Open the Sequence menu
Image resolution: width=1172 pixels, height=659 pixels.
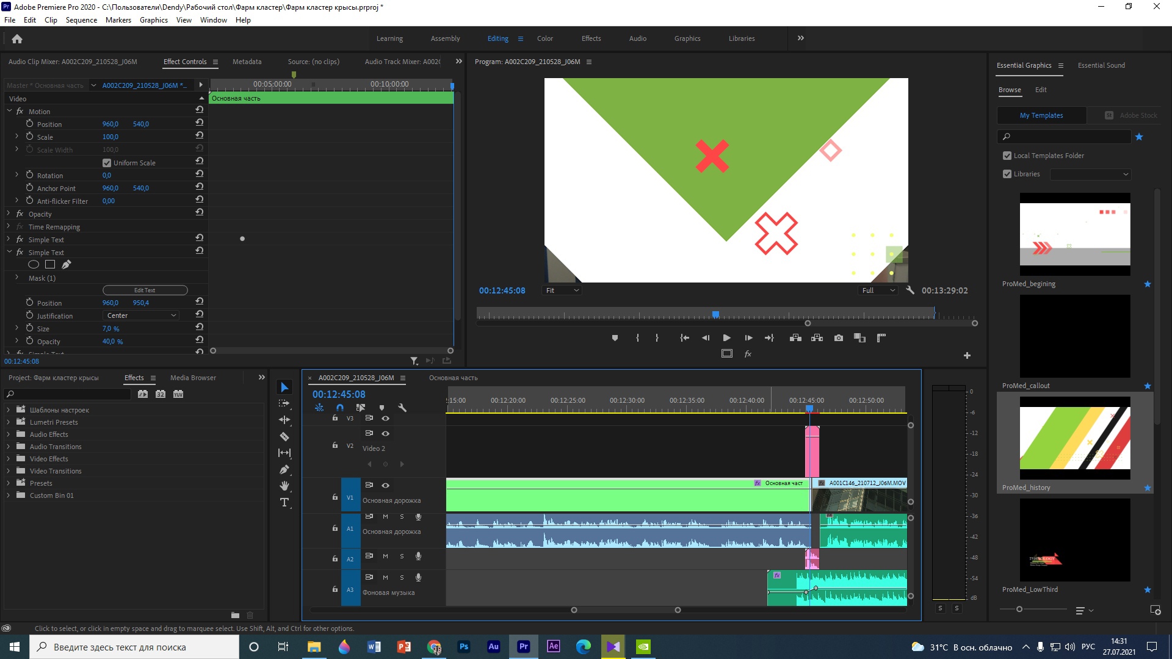pos(81,20)
